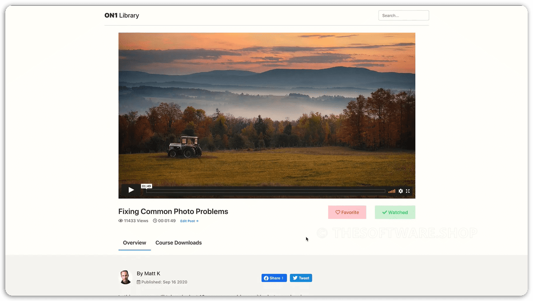This screenshot has width=533, height=301.
Task: Open video settings gear icon
Action: pyautogui.click(x=401, y=191)
